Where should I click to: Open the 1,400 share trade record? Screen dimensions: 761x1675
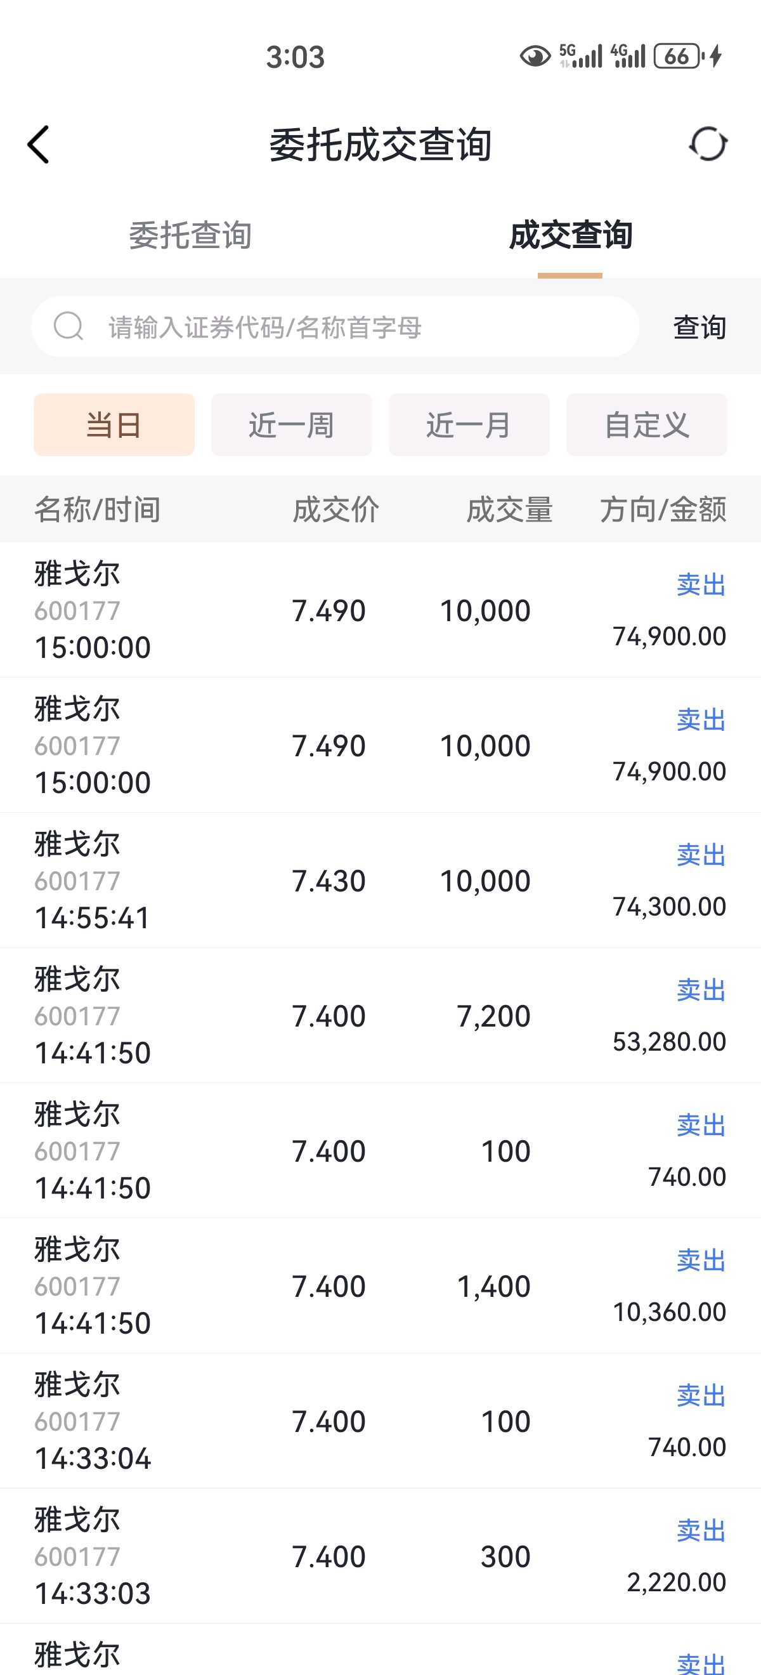[x=380, y=1286]
